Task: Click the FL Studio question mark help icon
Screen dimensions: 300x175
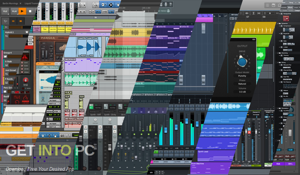Action: point(171,4)
